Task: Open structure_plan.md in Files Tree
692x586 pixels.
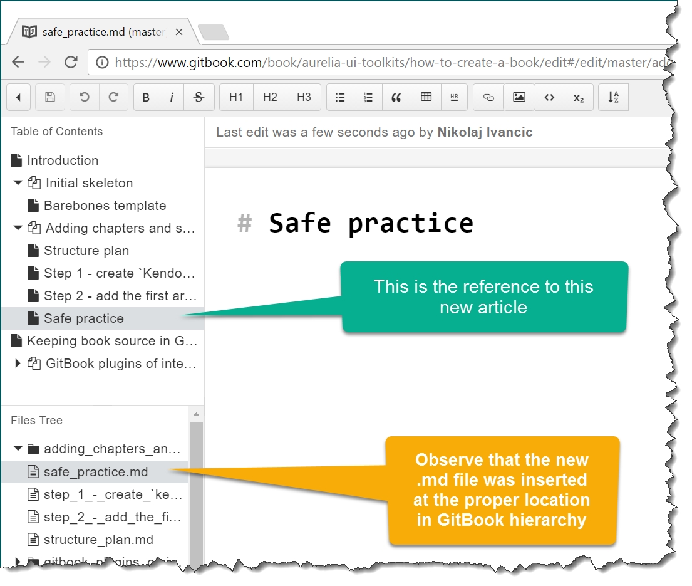Action: [x=98, y=540]
